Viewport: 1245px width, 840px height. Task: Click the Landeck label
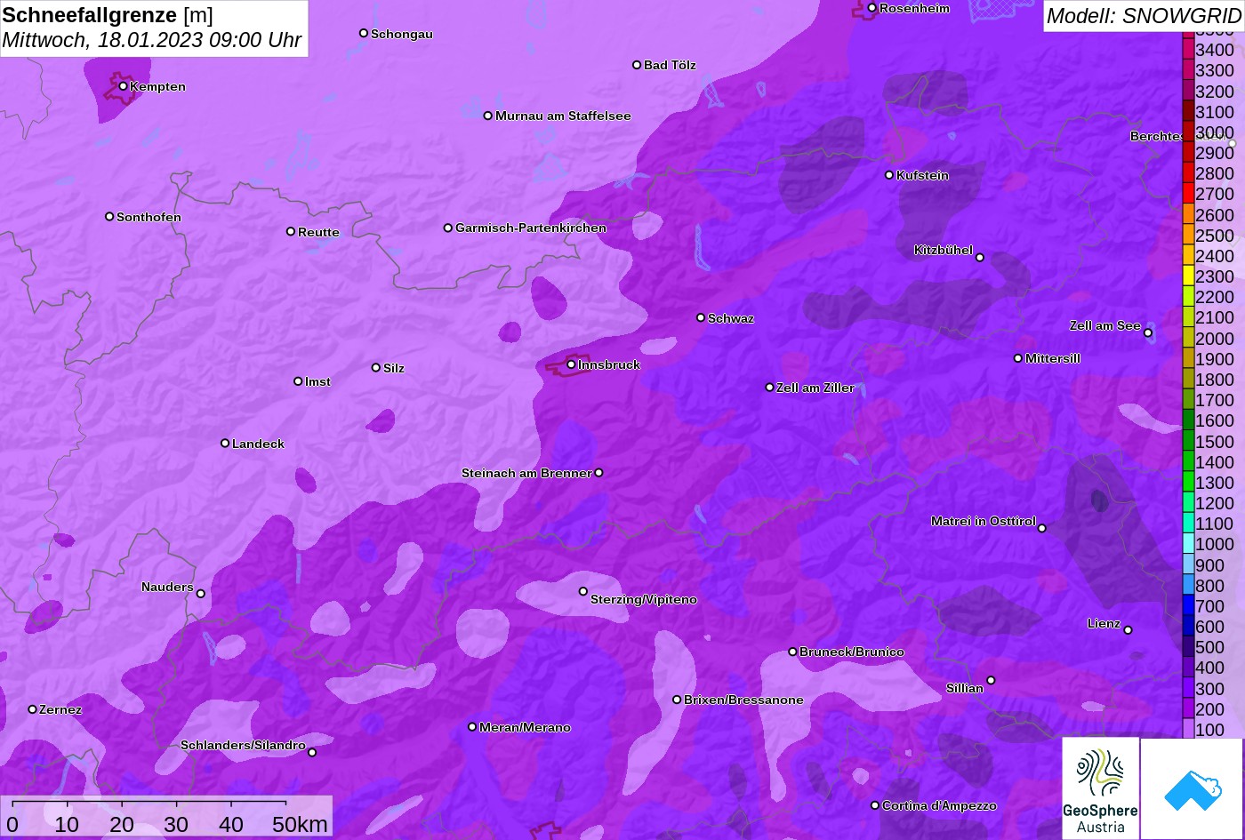258,444
